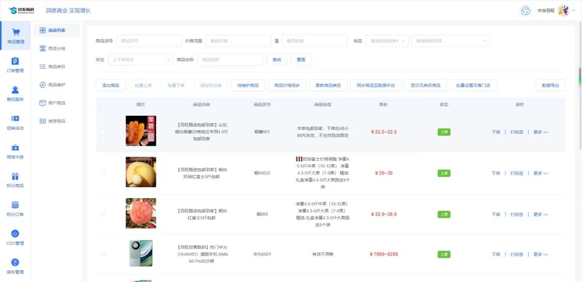Select 商品列表 in the submenu
582x282 pixels.
pos(57,30)
